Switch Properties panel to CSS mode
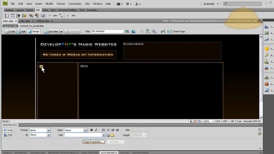 coord(8,135)
